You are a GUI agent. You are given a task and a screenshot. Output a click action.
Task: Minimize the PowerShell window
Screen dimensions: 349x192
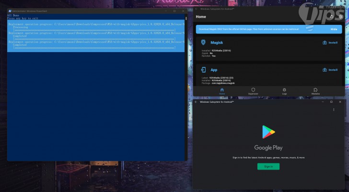[166, 11]
